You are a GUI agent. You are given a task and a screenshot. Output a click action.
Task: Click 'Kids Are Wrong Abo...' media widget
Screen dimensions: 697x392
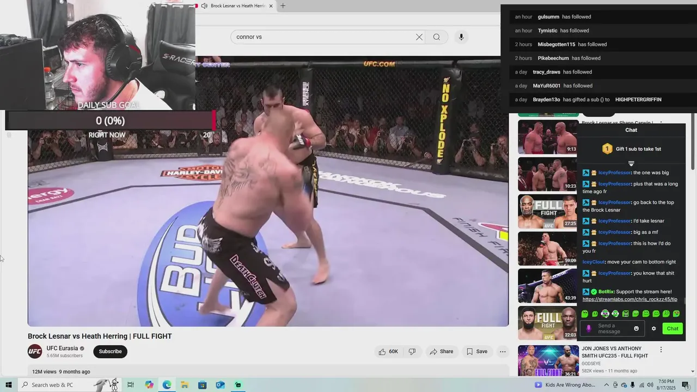point(566,385)
